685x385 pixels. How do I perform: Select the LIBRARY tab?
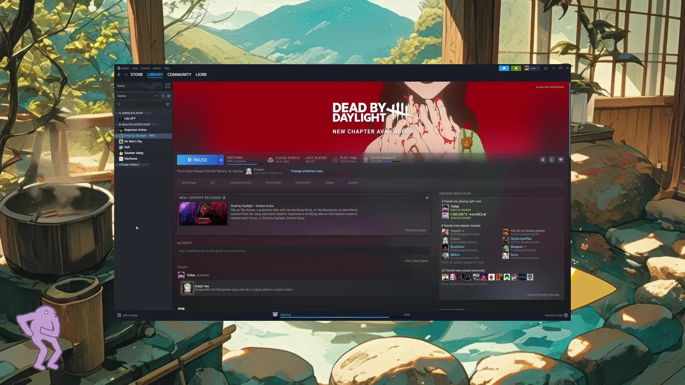(155, 74)
